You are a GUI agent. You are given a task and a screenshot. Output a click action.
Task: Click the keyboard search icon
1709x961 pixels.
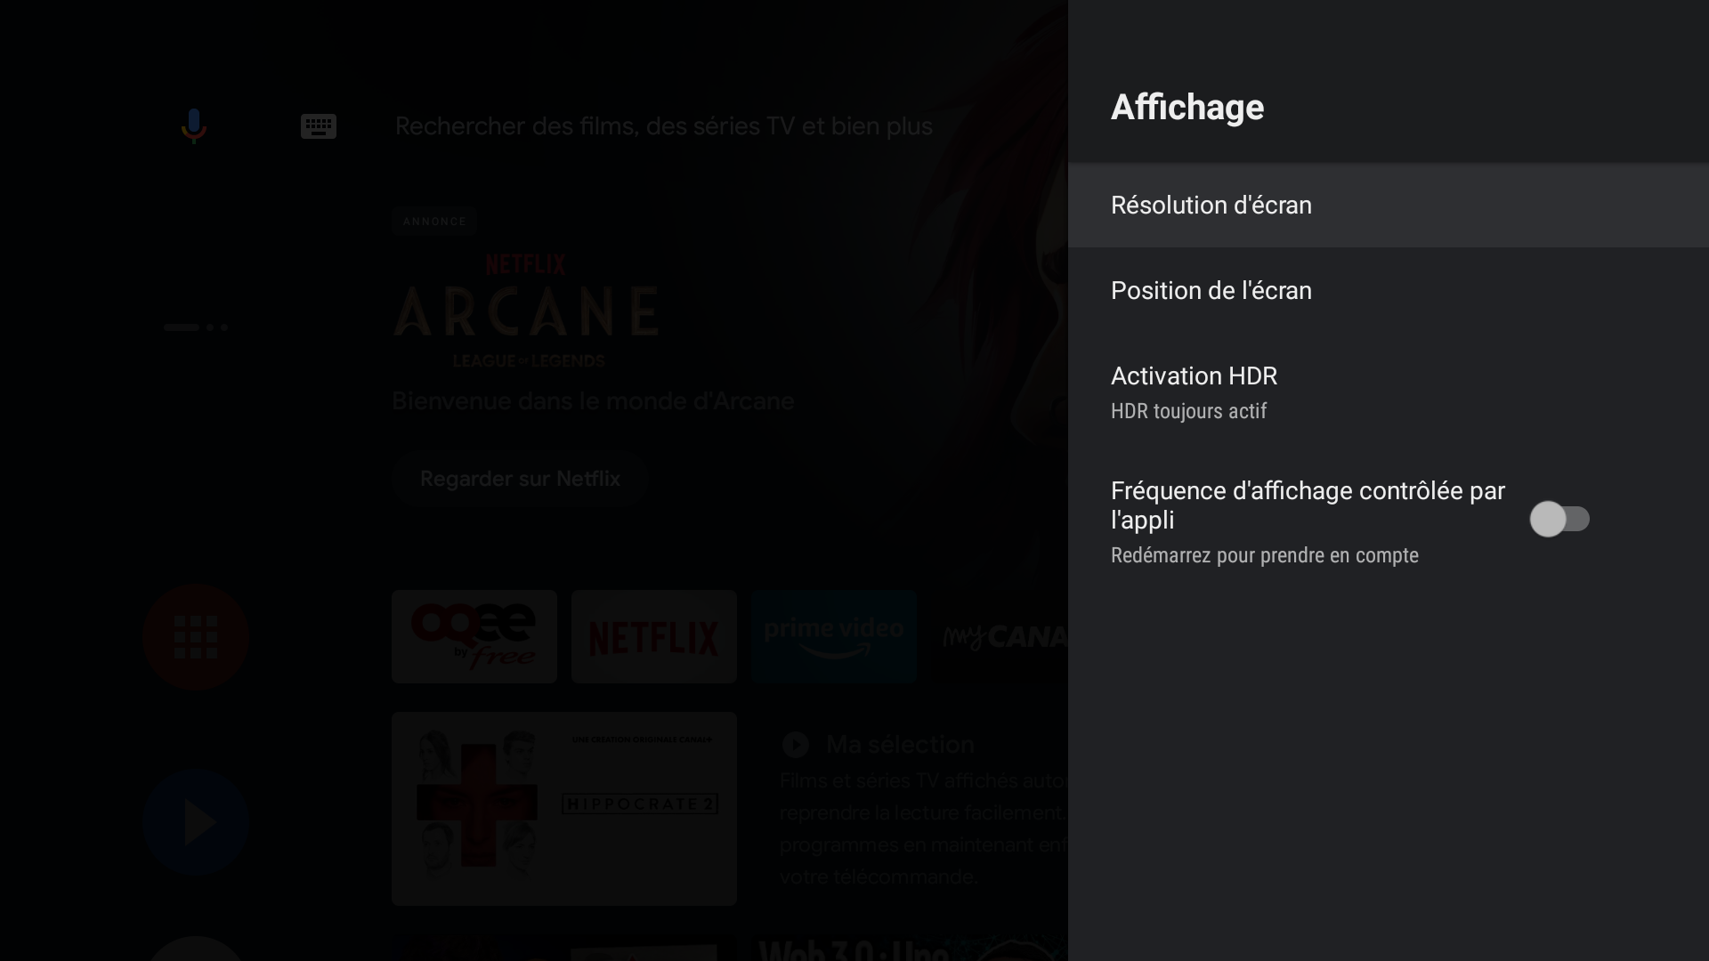318,126
